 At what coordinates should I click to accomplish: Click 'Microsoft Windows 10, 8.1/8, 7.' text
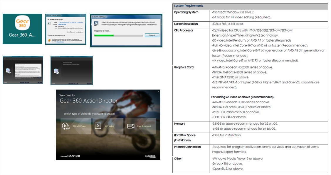[x=233, y=12]
